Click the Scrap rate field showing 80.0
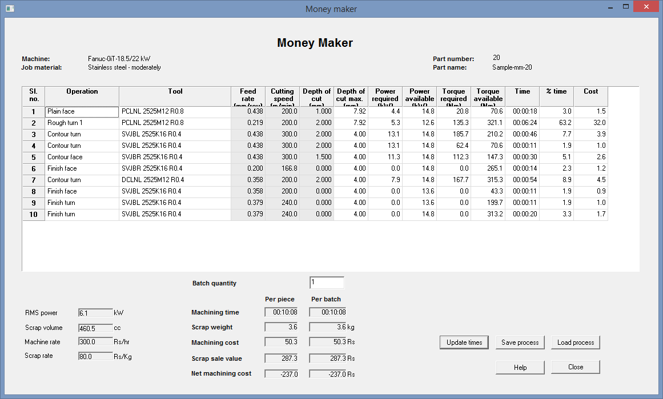Viewport: 663px width, 399px height. tap(95, 356)
